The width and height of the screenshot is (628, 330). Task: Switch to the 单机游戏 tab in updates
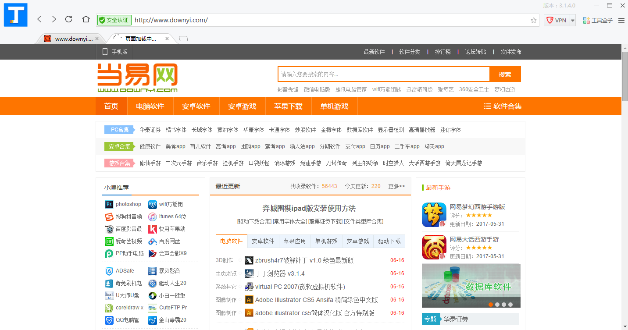pyautogui.click(x=326, y=241)
